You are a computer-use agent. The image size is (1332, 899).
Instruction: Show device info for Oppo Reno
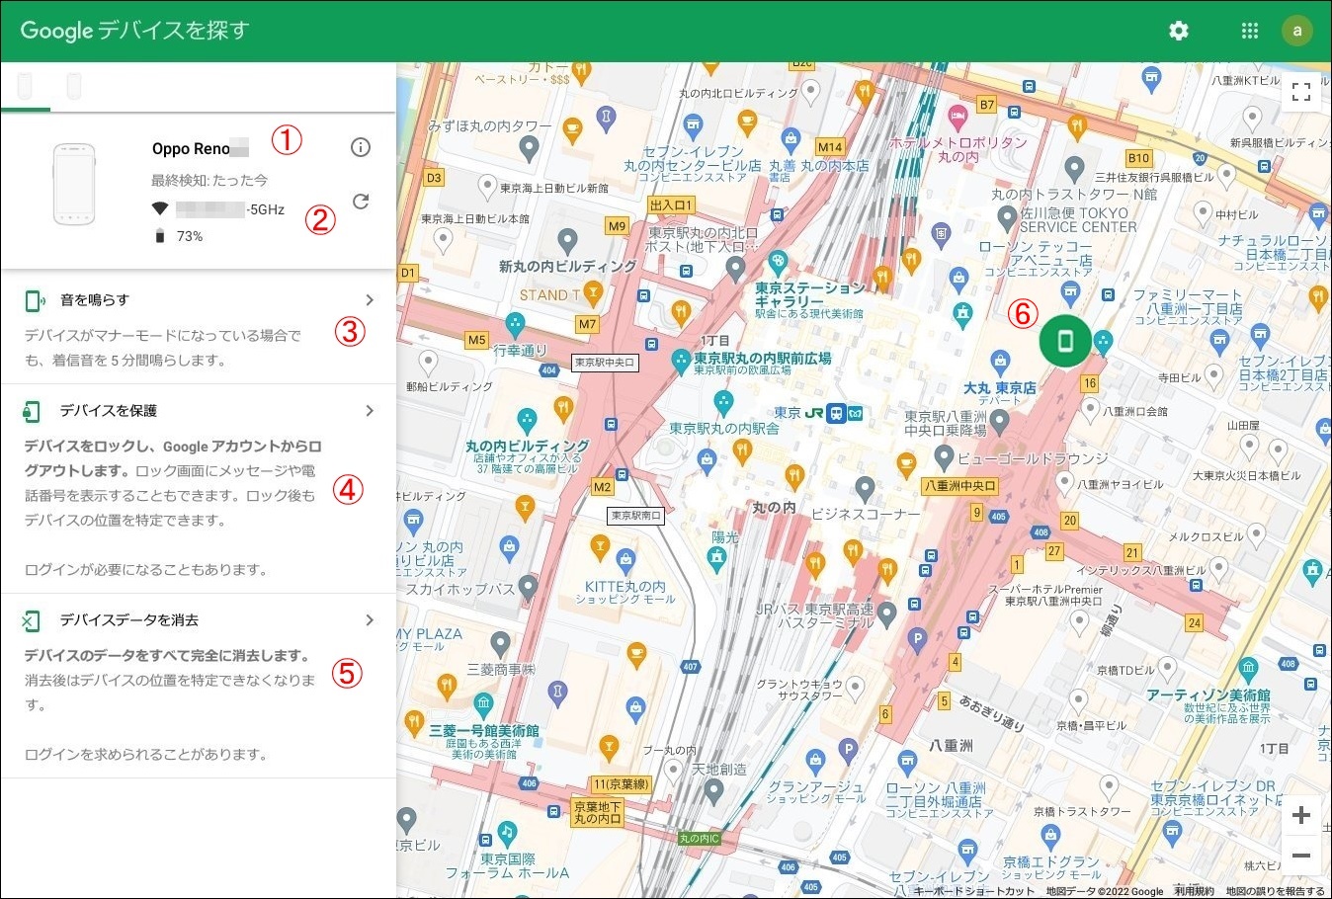(361, 147)
